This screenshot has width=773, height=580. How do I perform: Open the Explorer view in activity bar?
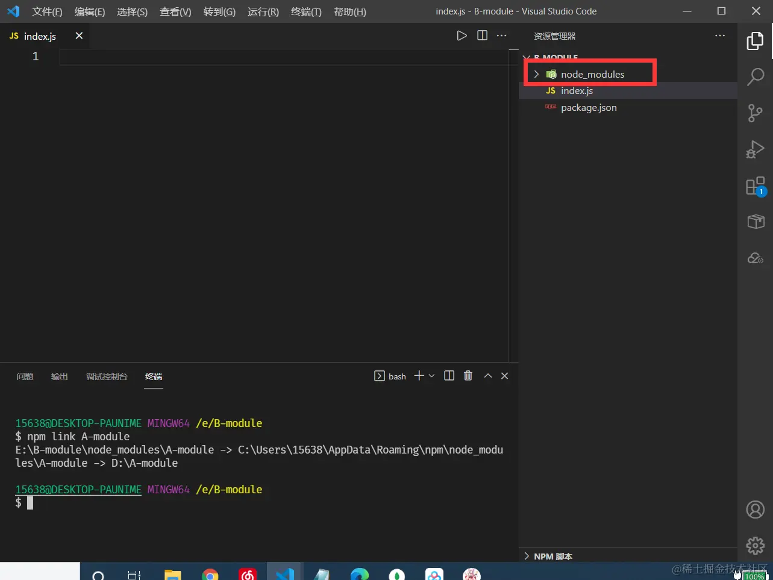click(755, 40)
